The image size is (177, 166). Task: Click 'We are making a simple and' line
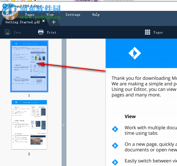pos(144,84)
